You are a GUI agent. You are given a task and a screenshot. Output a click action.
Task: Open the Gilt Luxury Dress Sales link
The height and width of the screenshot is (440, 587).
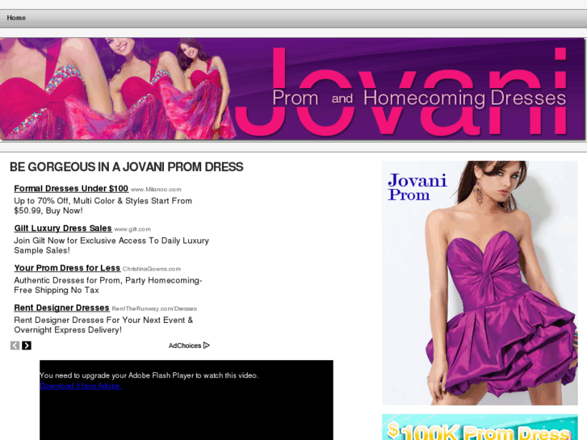coord(63,228)
